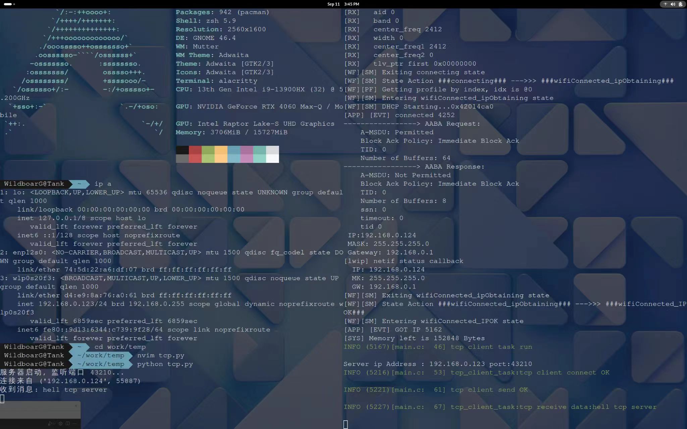
Task: Click the '[APP] [EVT] GOT IP 5162' line
Action: coord(393,330)
